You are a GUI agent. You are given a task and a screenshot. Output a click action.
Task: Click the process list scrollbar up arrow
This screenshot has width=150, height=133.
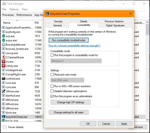[147, 22]
